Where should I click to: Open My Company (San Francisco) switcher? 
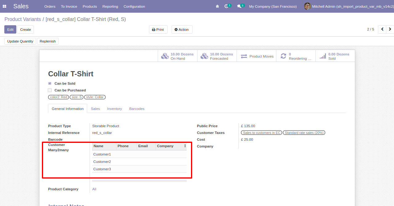pos(273,6)
